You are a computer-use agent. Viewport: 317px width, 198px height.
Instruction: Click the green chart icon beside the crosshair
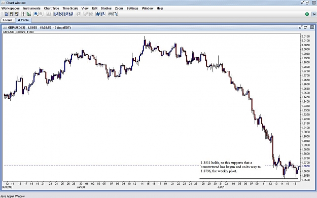(29, 14)
